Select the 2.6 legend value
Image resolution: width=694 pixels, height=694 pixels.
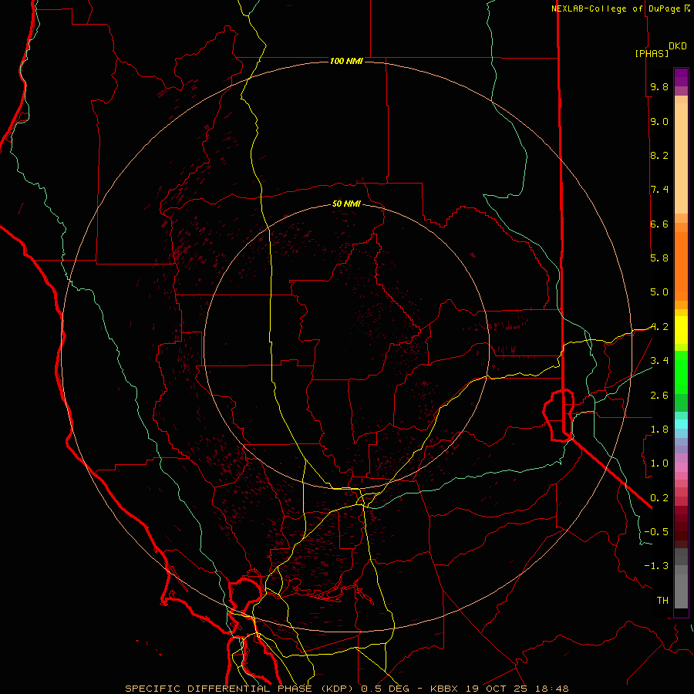[x=659, y=396]
